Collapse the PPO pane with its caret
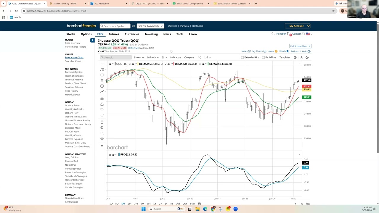The width and height of the screenshot is (379, 213). pos(300,155)
